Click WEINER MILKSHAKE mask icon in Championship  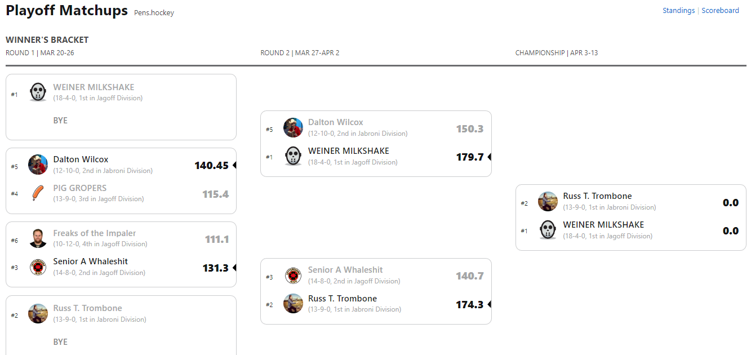(x=548, y=230)
